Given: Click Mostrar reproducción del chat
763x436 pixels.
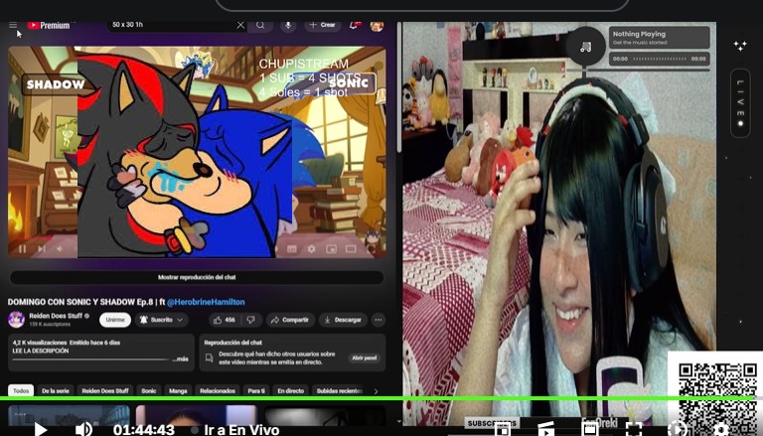Looking at the screenshot, I should click(197, 277).
